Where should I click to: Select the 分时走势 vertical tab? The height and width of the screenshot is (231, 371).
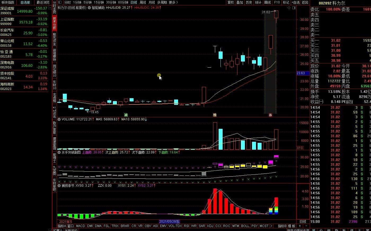tap(54, 8)
